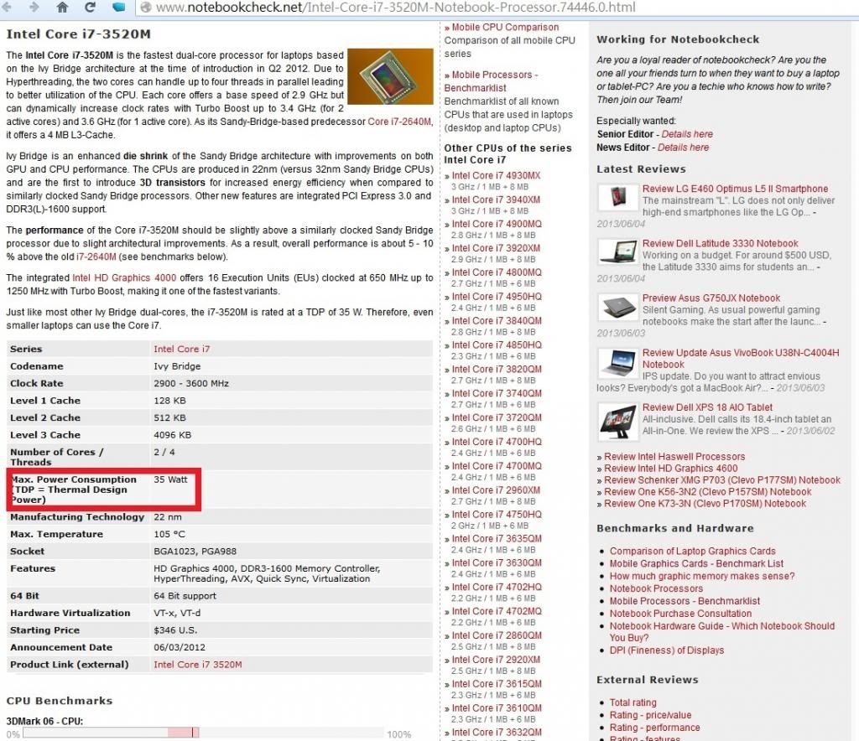Open Review One K73-3N Notebook link
The height and width of the screenshot is (741, 859).
tap(705, 504)
